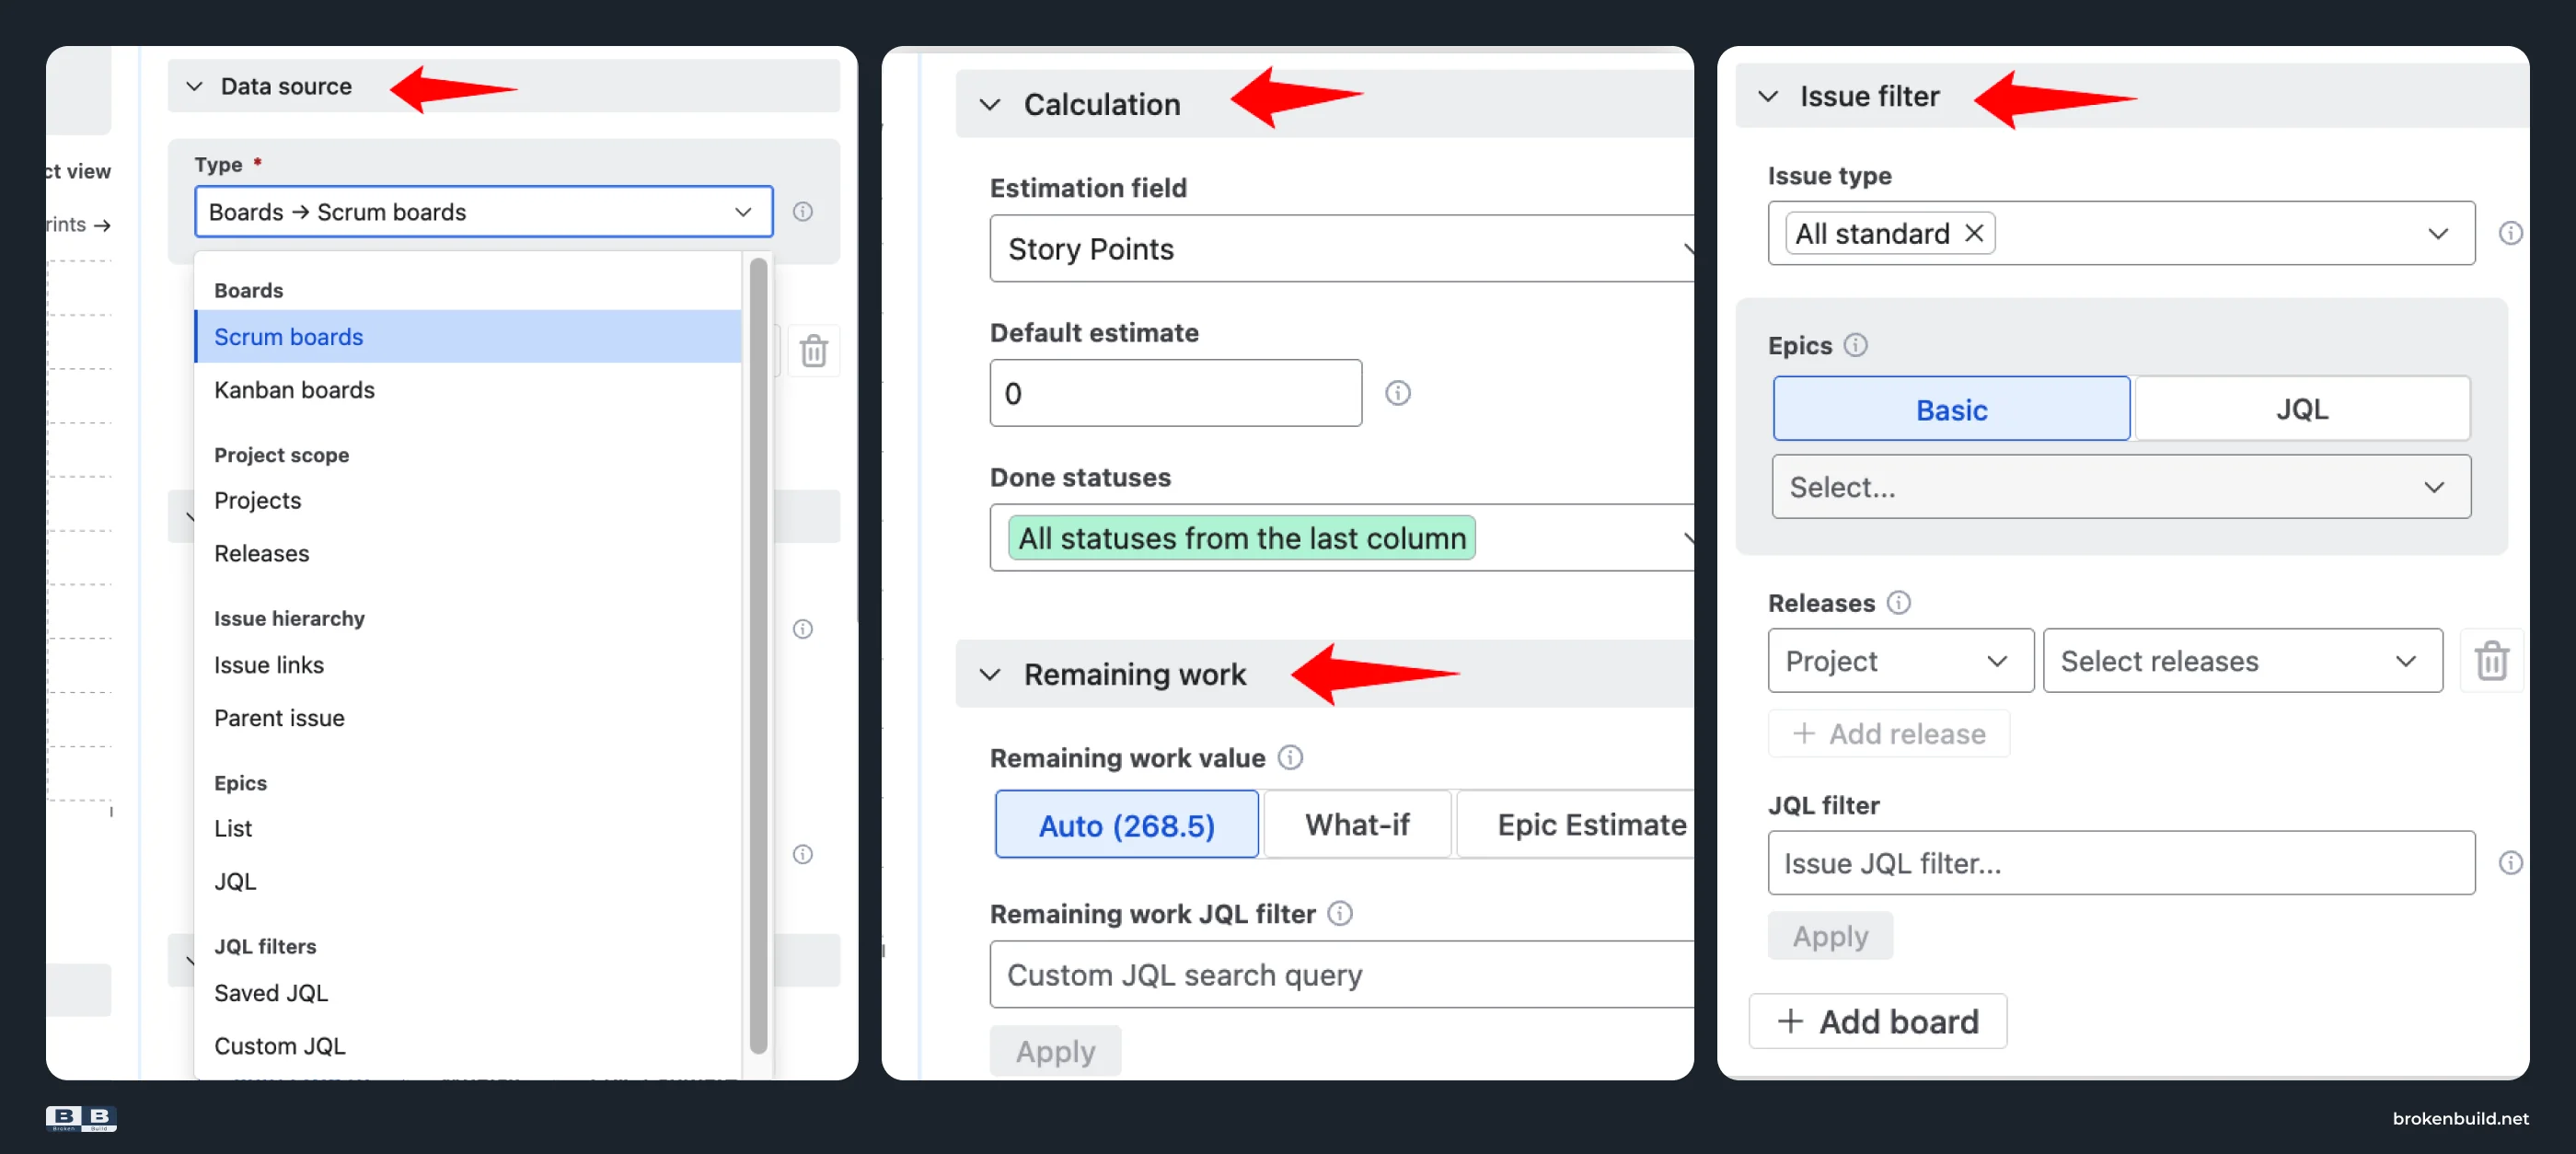The image size is (2576, 1154).
Task: Click plus icon on Add board button
Action: click(1790, 1021)
